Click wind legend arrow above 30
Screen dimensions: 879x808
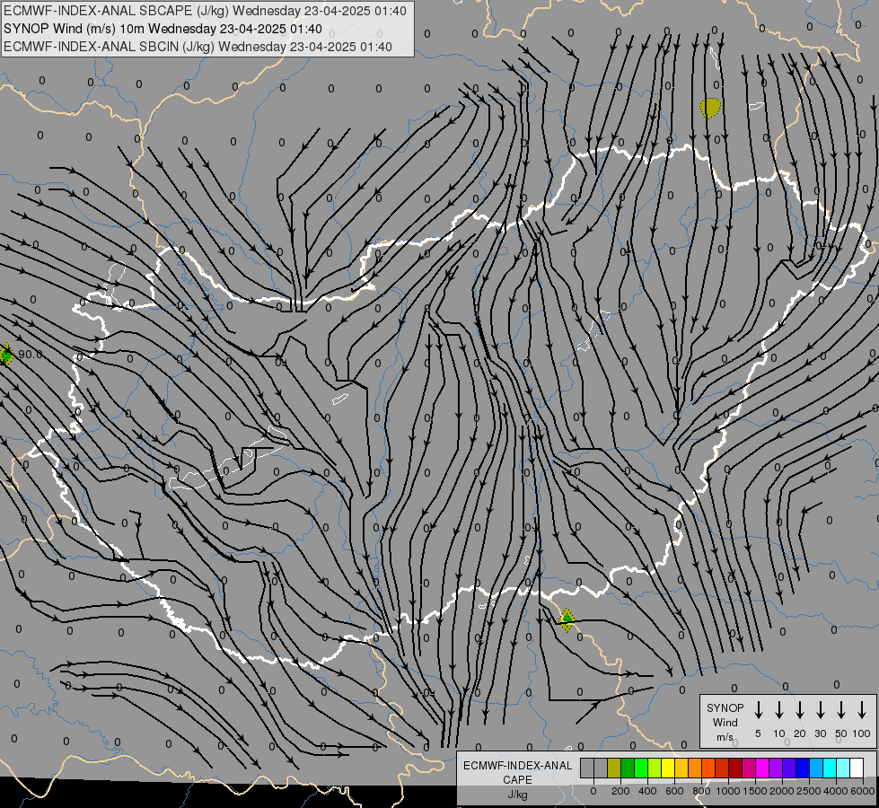[820, 710]
